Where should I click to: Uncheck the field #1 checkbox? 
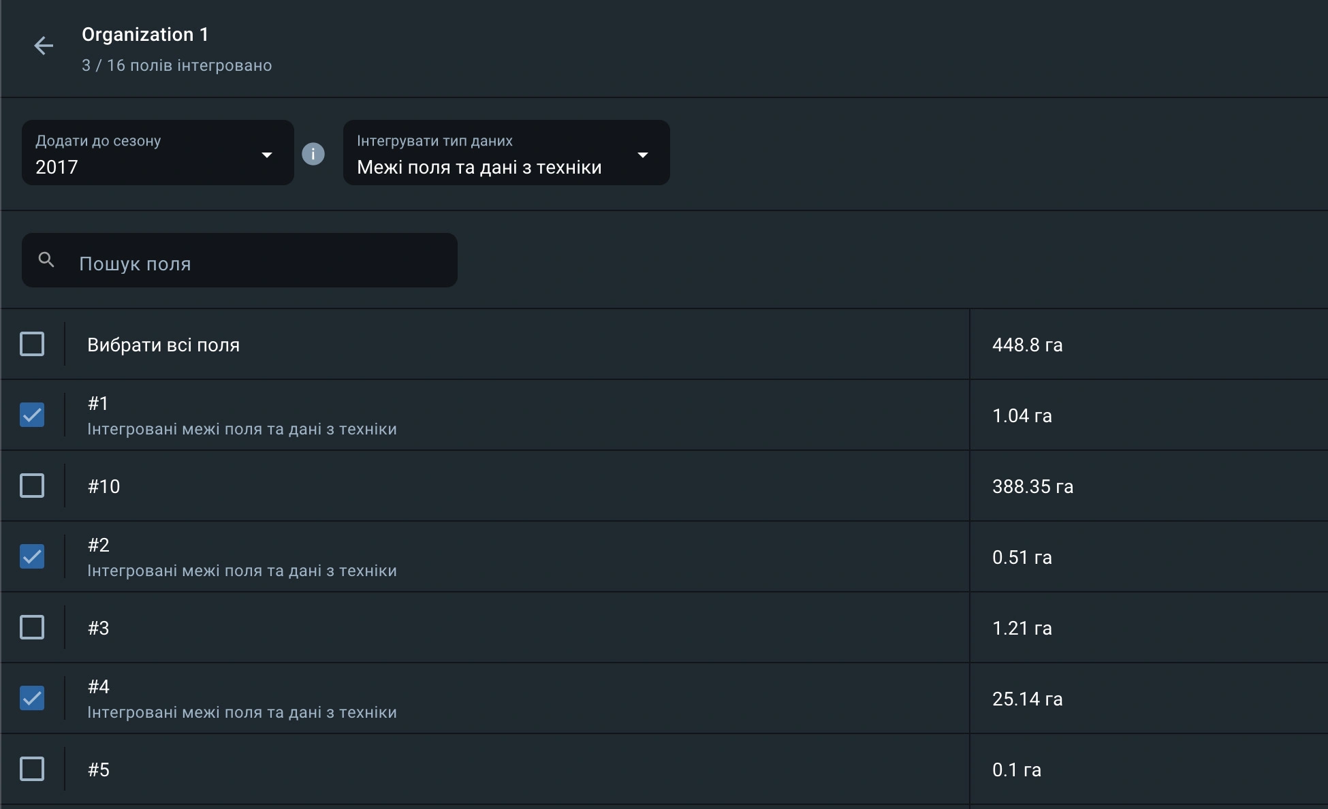click(x=32, y=415)
